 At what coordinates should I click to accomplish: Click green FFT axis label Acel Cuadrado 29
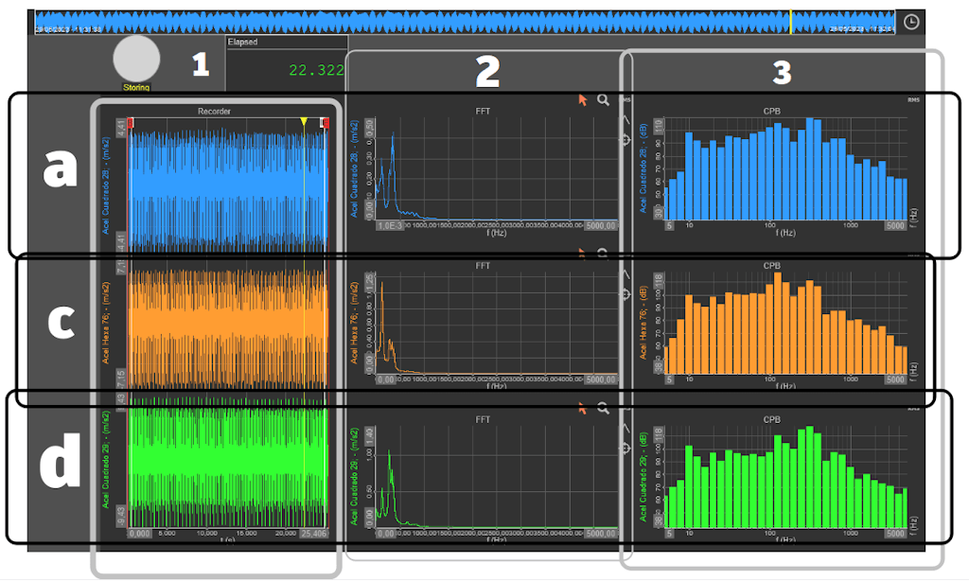[354, 477]
